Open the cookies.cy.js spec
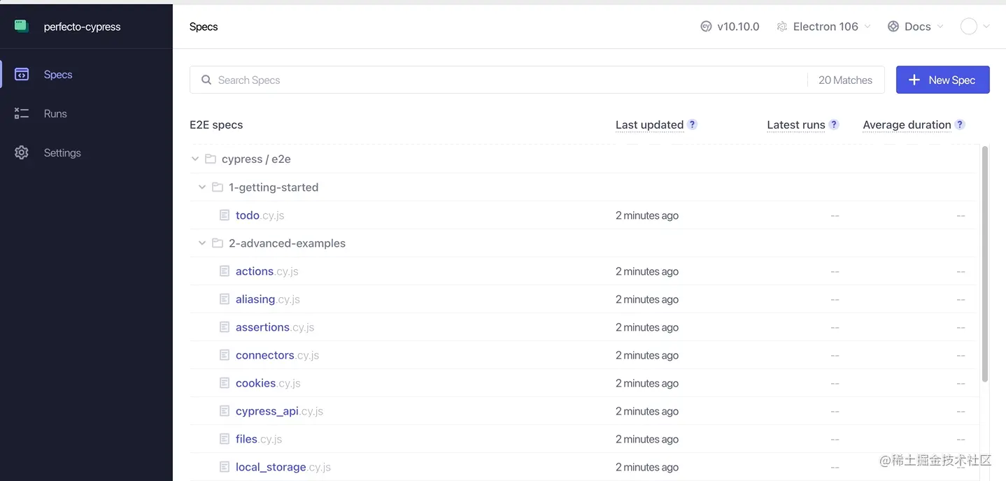The image size is (1006, 481). 256,382
